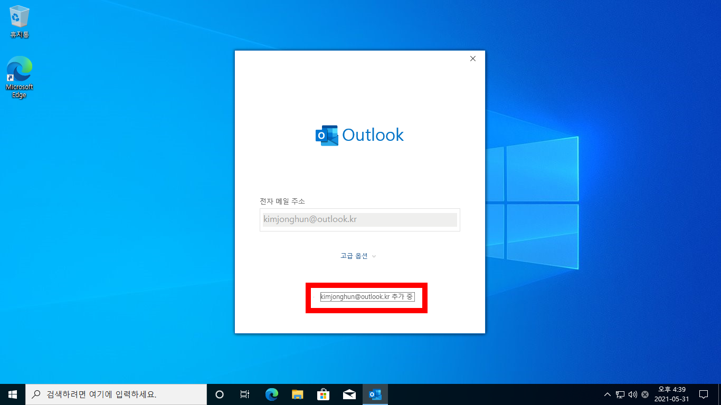Expand the 고급 옵션 advanced options
The height and width of the screenshot is (405, 721).
(x=358, y=256)
